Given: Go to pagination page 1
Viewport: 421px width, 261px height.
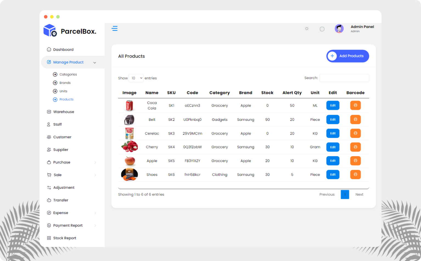Looking at the screenshot, I should coord(345,195).
